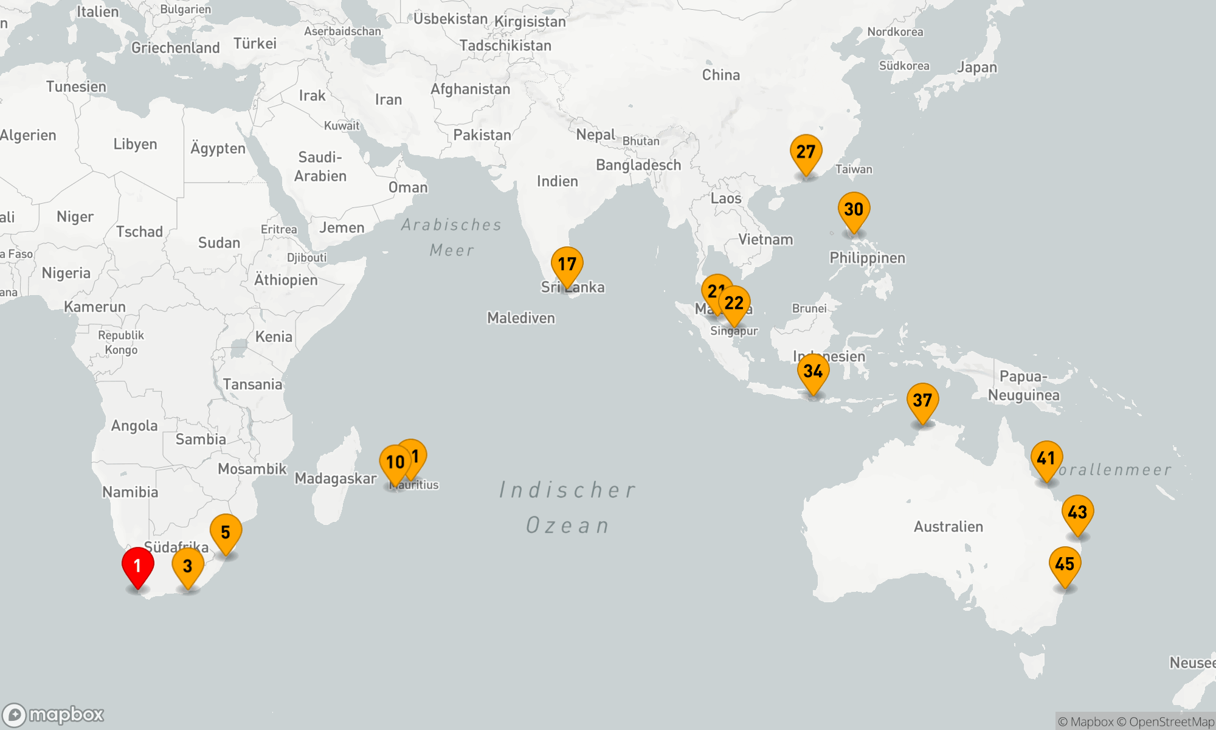
Task: Open the © Mapbox attribution link
Action: click(1085, 722)
